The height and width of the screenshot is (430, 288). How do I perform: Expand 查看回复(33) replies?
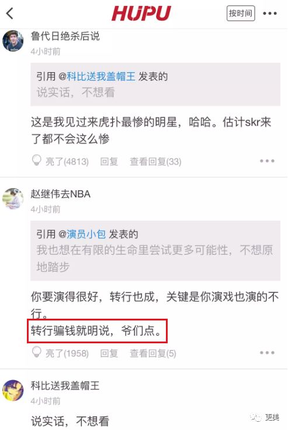click(x=155, y=161)
